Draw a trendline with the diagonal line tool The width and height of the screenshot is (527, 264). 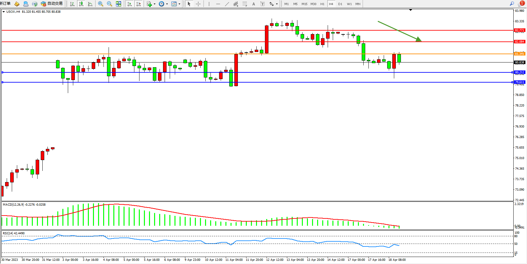[x=227, y=4]
